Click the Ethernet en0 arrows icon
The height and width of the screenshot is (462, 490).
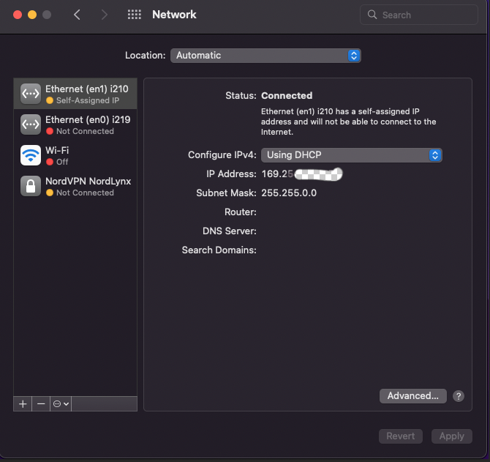pos(31,124)
